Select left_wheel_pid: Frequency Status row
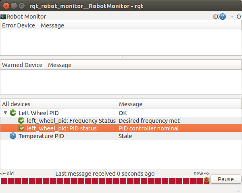242x193 pixels. tap(68, 121)
